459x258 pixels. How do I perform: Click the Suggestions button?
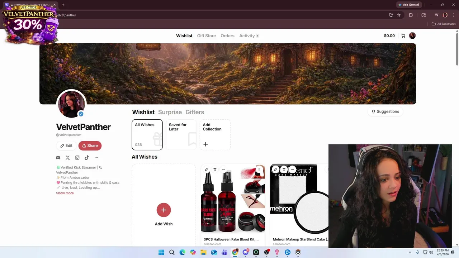tap(385, 111)
